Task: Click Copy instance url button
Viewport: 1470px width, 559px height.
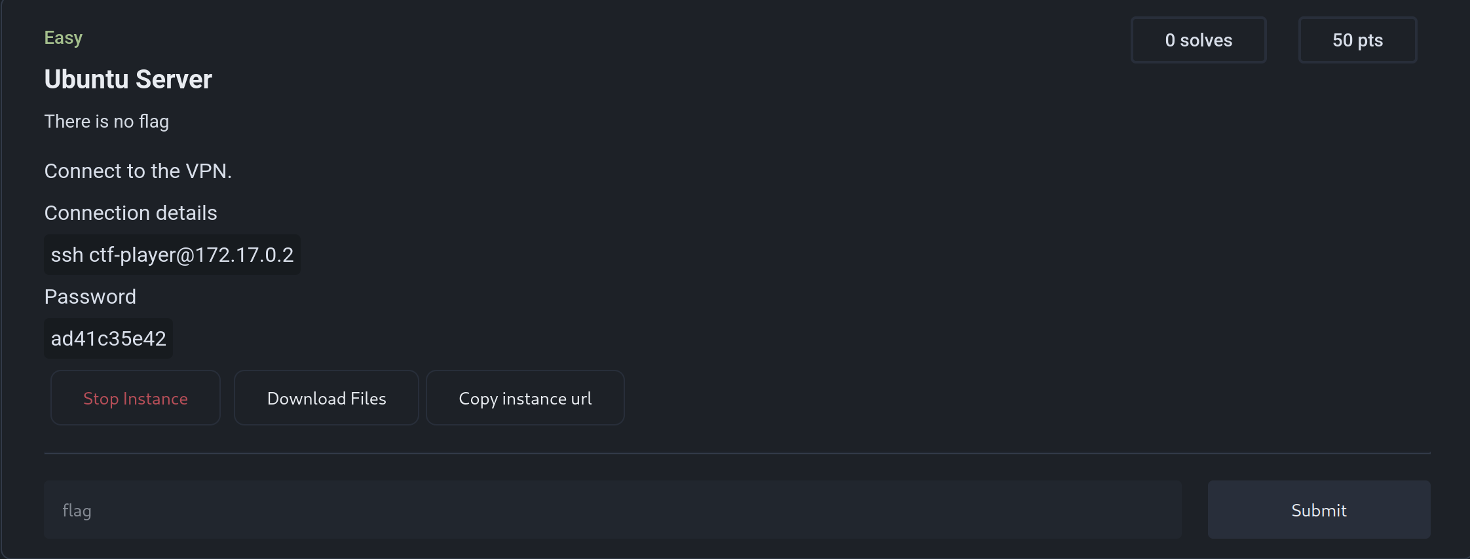Action: (x=525, y=398)
